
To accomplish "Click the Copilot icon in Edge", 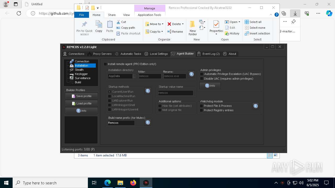I will point(329,13).
